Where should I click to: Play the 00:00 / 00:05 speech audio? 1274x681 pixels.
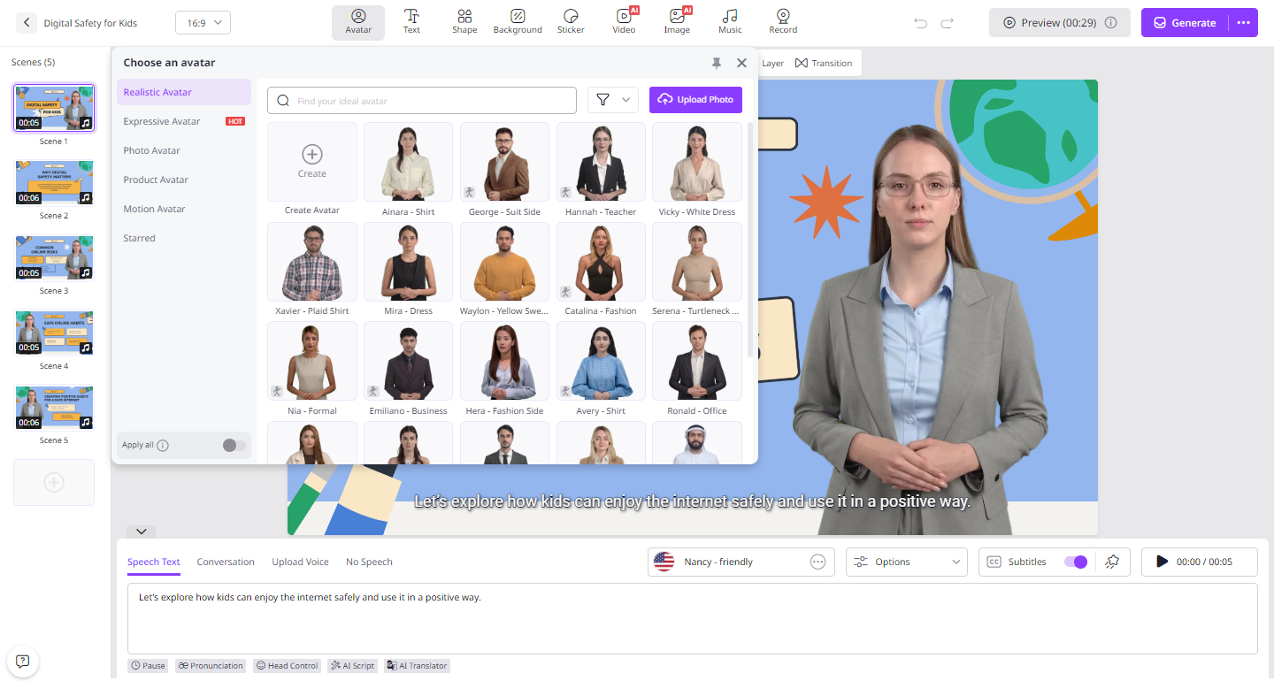click(x=1162, y=562)
